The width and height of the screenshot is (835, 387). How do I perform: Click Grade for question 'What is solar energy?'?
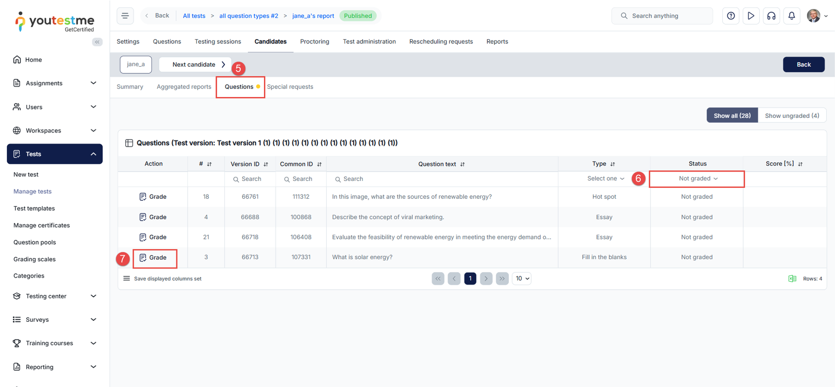click(153, 258)
